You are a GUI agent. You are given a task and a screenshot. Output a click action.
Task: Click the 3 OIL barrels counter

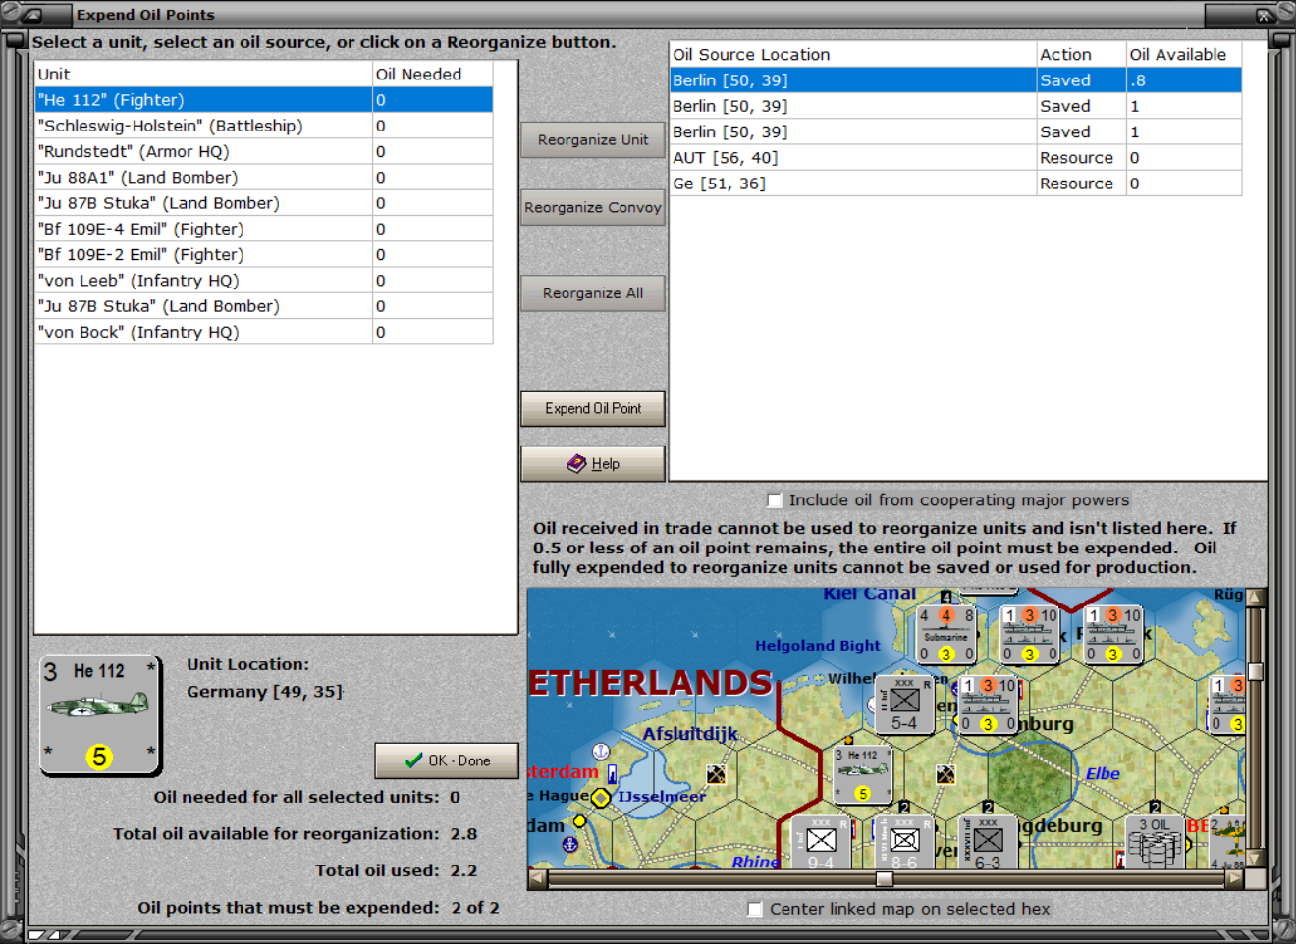pos(1155,843)
